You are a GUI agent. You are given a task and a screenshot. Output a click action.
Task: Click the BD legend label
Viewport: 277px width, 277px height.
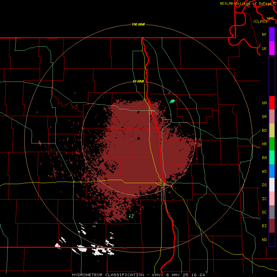(x=264, y=130)
